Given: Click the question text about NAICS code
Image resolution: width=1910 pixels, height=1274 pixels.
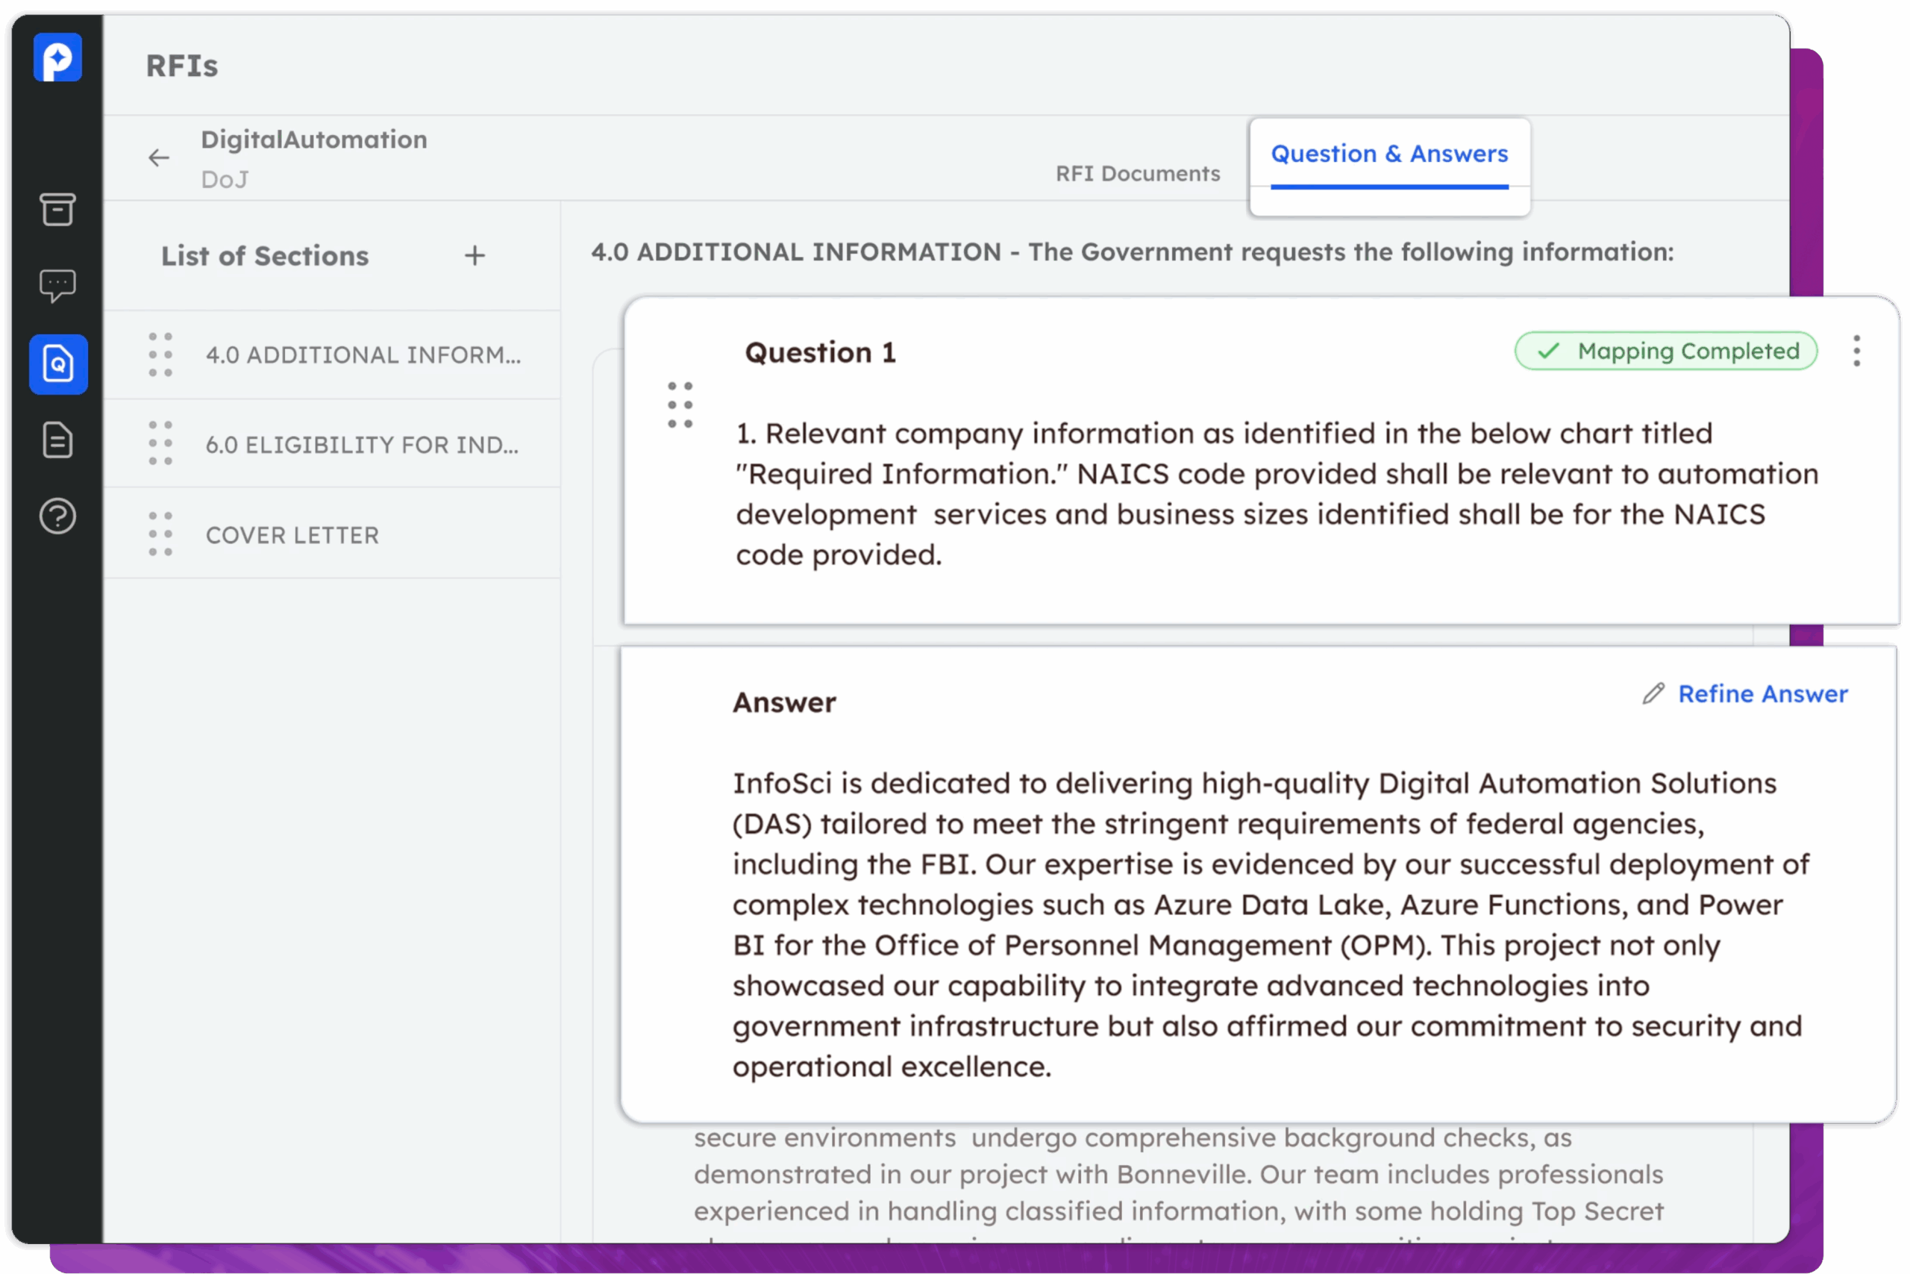Looking at the screenshot, I should click(x=1277, y=494).
